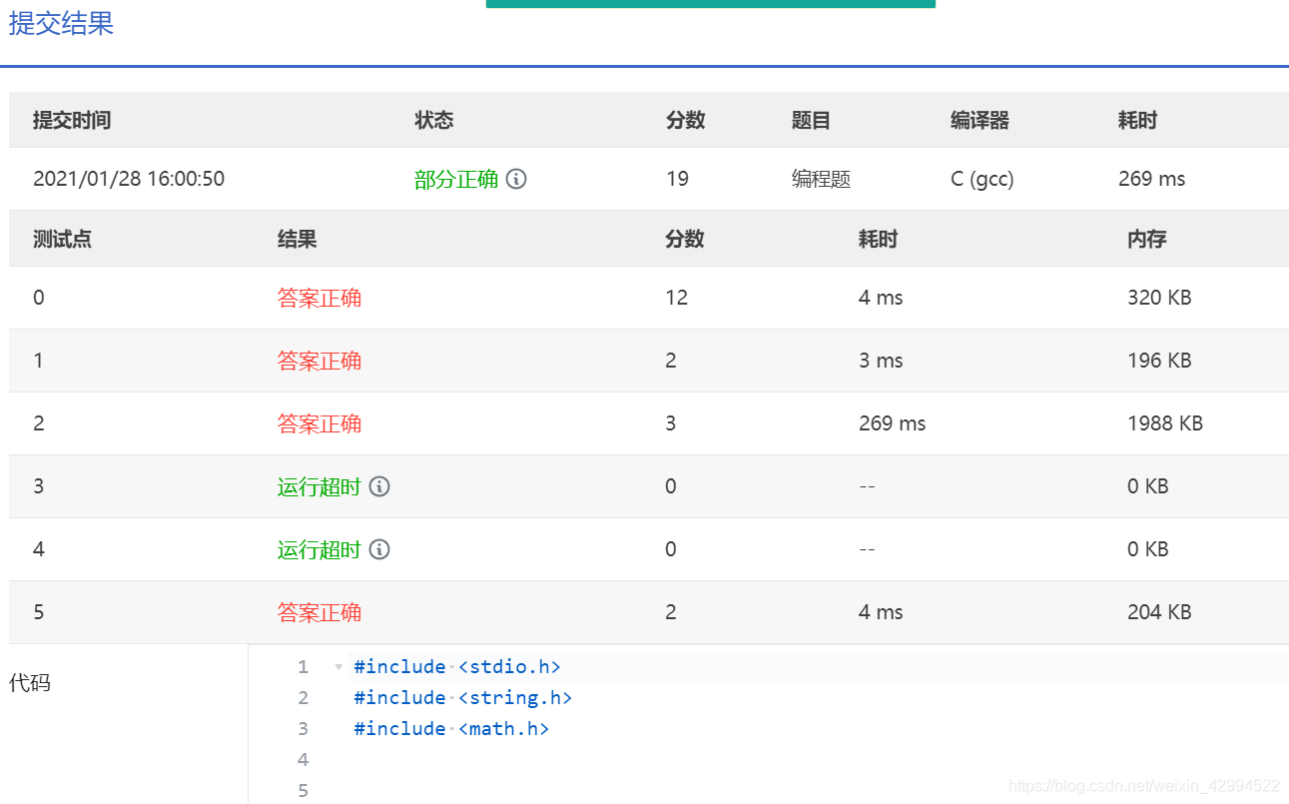Screen dimensions: 1289x804
Task: Click line number 4 in code gutter
Action: (304, 760)
